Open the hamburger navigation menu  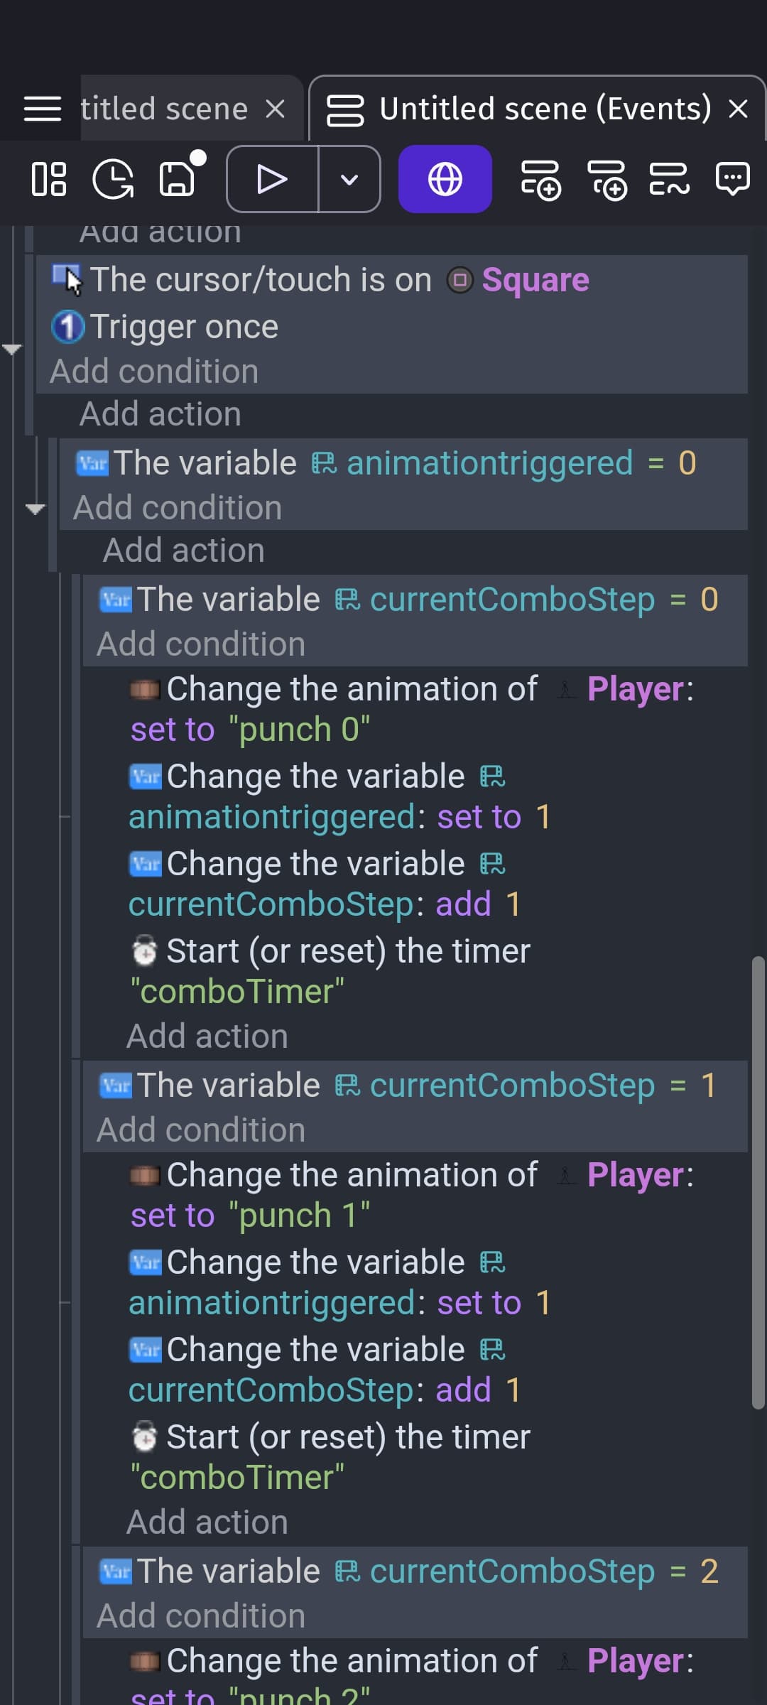coord(40,109)
